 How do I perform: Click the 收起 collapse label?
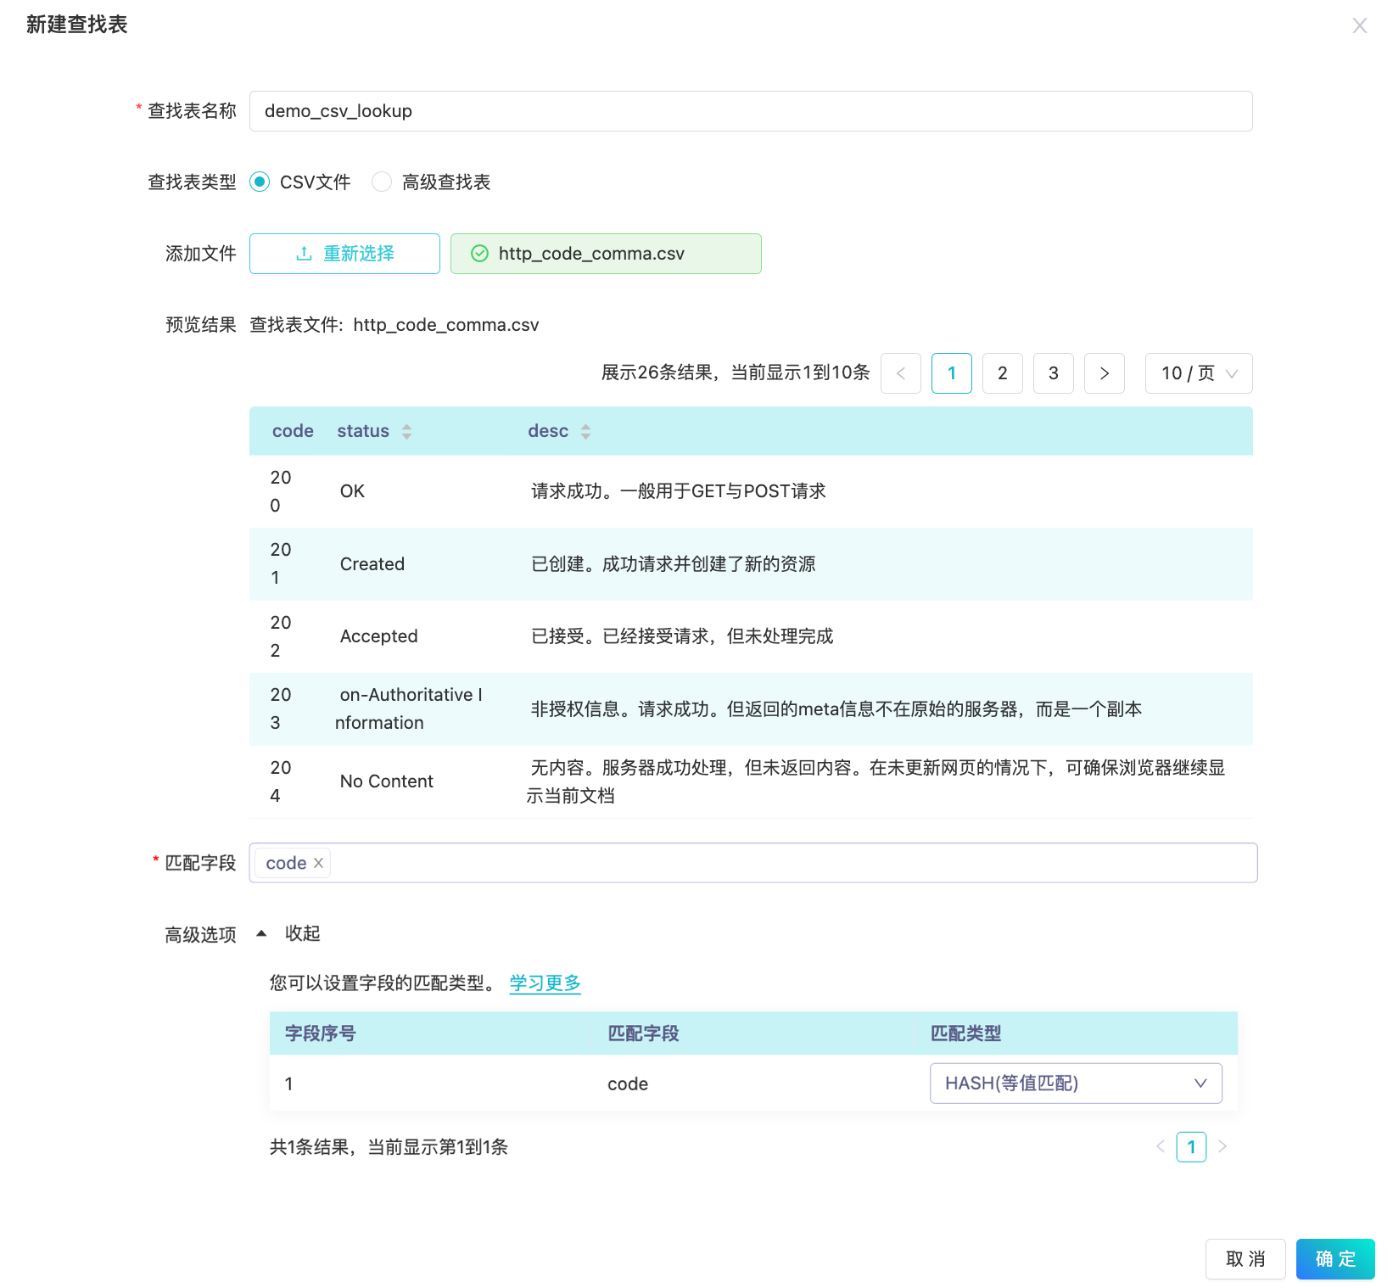pyautogui.click(x=302, y=933)
